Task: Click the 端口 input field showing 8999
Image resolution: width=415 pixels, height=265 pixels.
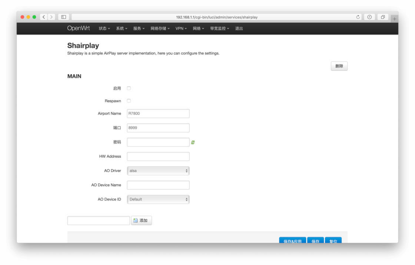Action: [x=158, y=127]
